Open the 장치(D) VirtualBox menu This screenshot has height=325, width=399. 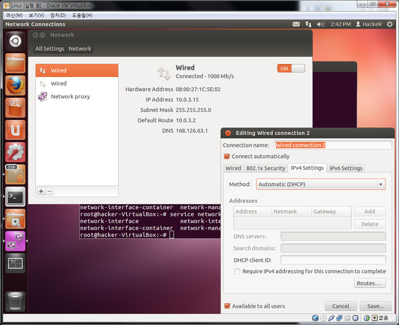click(58, 15)
